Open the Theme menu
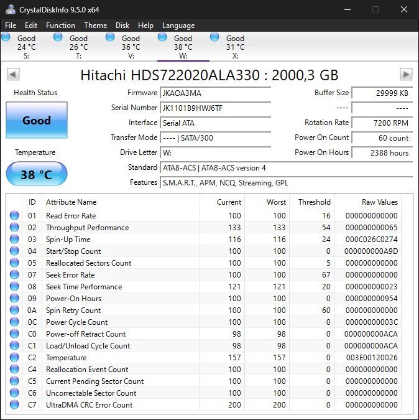419x420 pixels. (x=95, y=26)
